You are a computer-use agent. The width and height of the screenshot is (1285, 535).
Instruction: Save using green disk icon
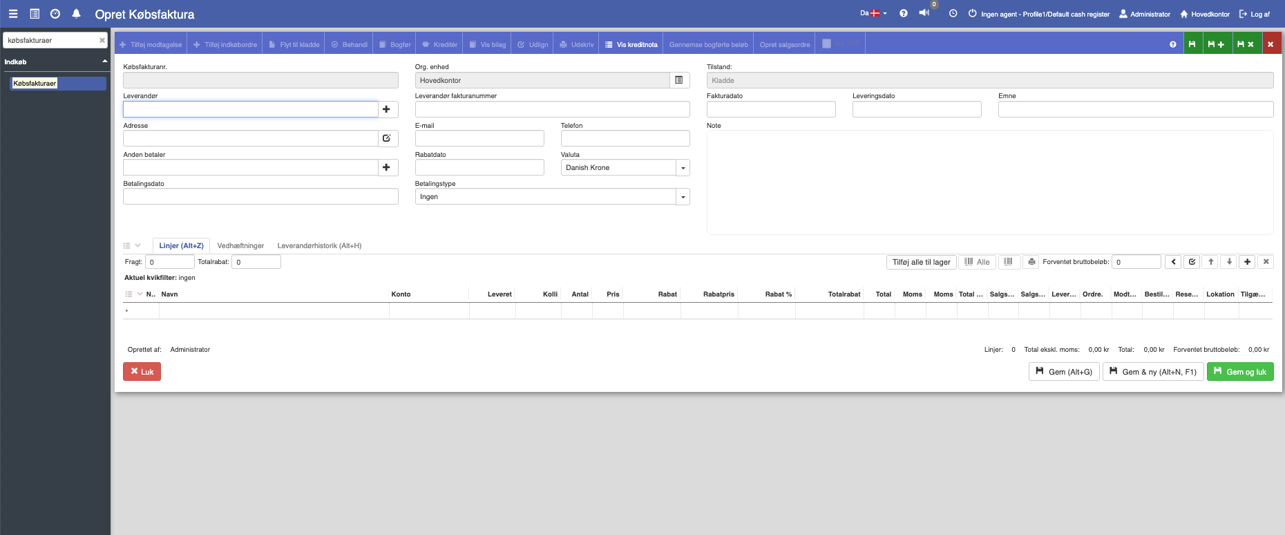1192,44
